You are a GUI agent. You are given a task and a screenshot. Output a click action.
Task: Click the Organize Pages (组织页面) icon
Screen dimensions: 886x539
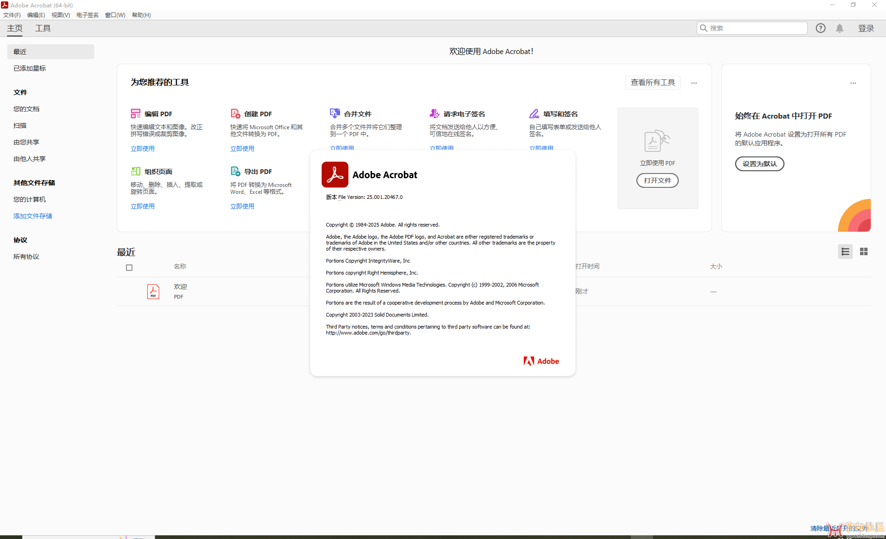coord(136,171)
